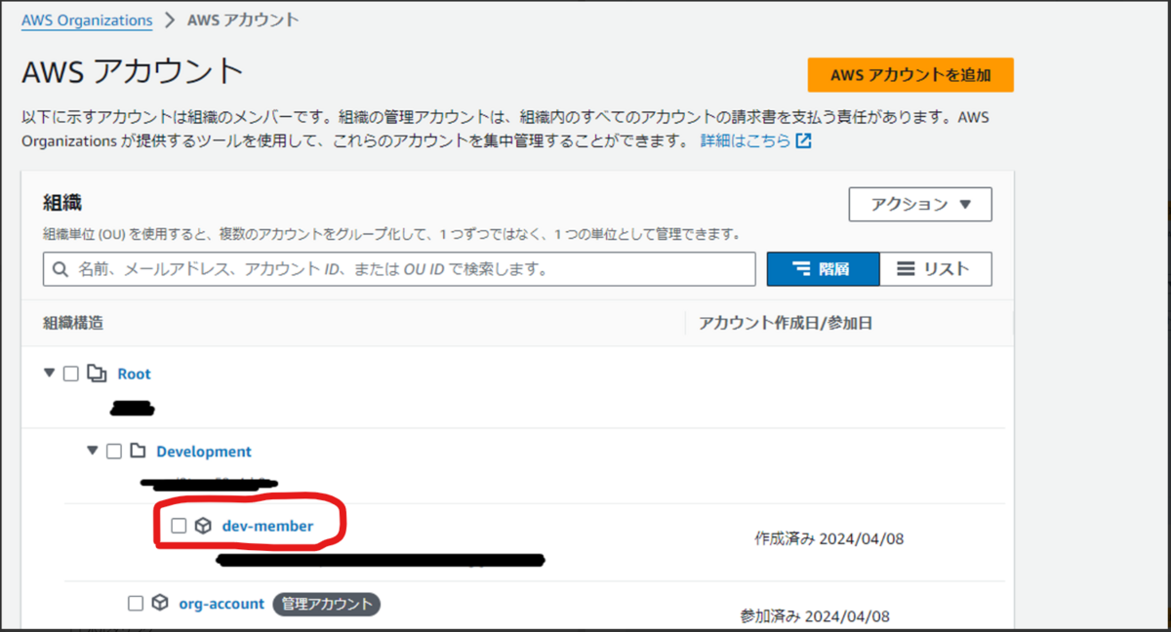The width and height of the screenshot is (1171, 632).
Task: Collapse the Development OU node
Action: (93, 451)
